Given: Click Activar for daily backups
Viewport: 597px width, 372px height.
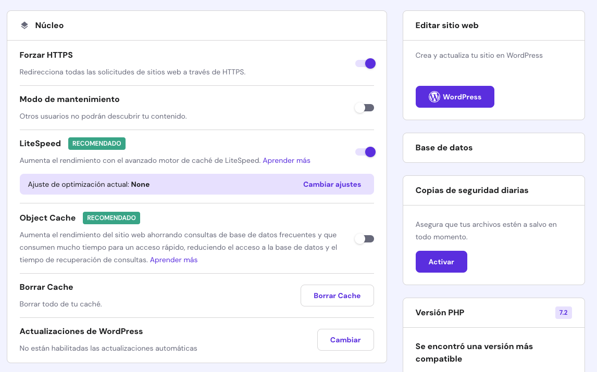Looking at the screenshot, I should (441, 262).
